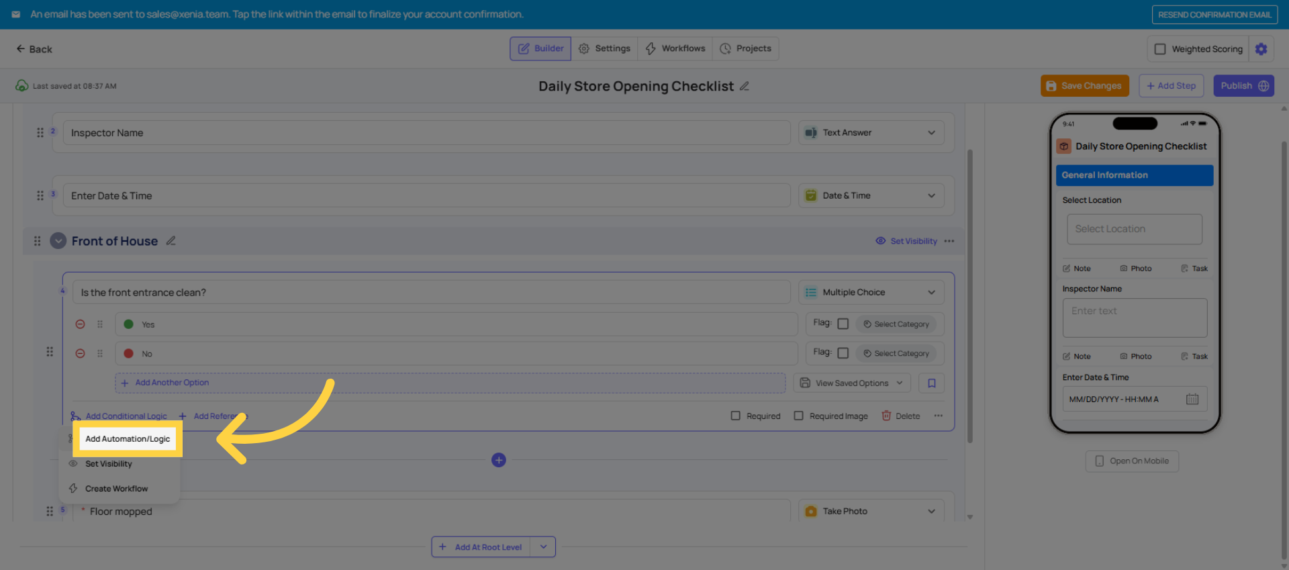Viewport: 1289px width, 570px height.
Task: Rename Front of House section pencil icon
Action: [x=171, y=240]
